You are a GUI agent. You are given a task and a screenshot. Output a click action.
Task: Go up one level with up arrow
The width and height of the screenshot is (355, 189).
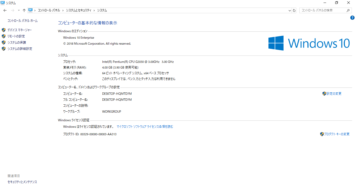pyautogui.click(x=24, y=10)
